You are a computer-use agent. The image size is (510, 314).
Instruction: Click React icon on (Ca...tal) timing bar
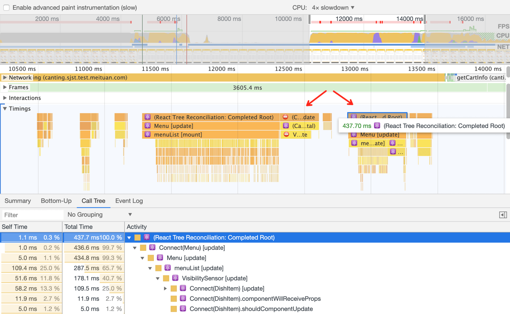[x=286, y=126]
